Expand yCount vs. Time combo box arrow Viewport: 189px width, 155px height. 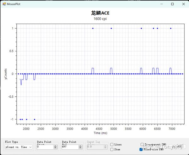point(31,147)
